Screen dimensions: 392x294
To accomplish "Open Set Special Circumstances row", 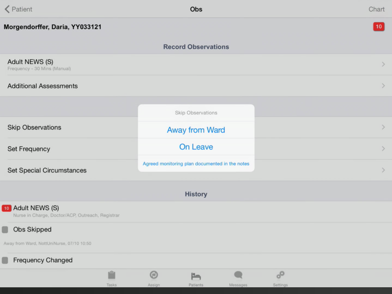I will (x=47, y=170).
